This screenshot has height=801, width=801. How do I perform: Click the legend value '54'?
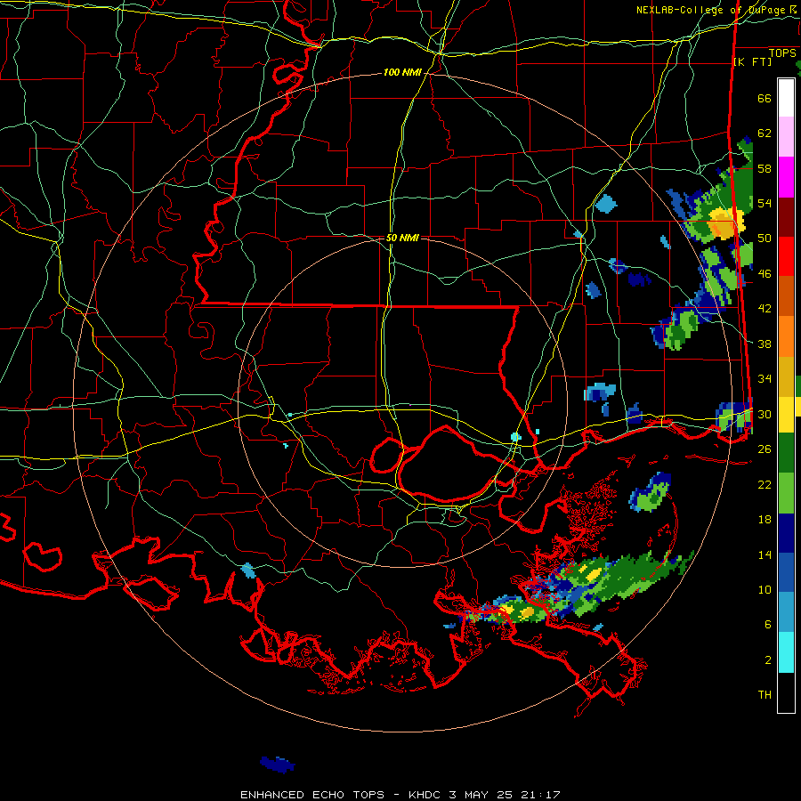pyautogui.click(x=765, y=203)
